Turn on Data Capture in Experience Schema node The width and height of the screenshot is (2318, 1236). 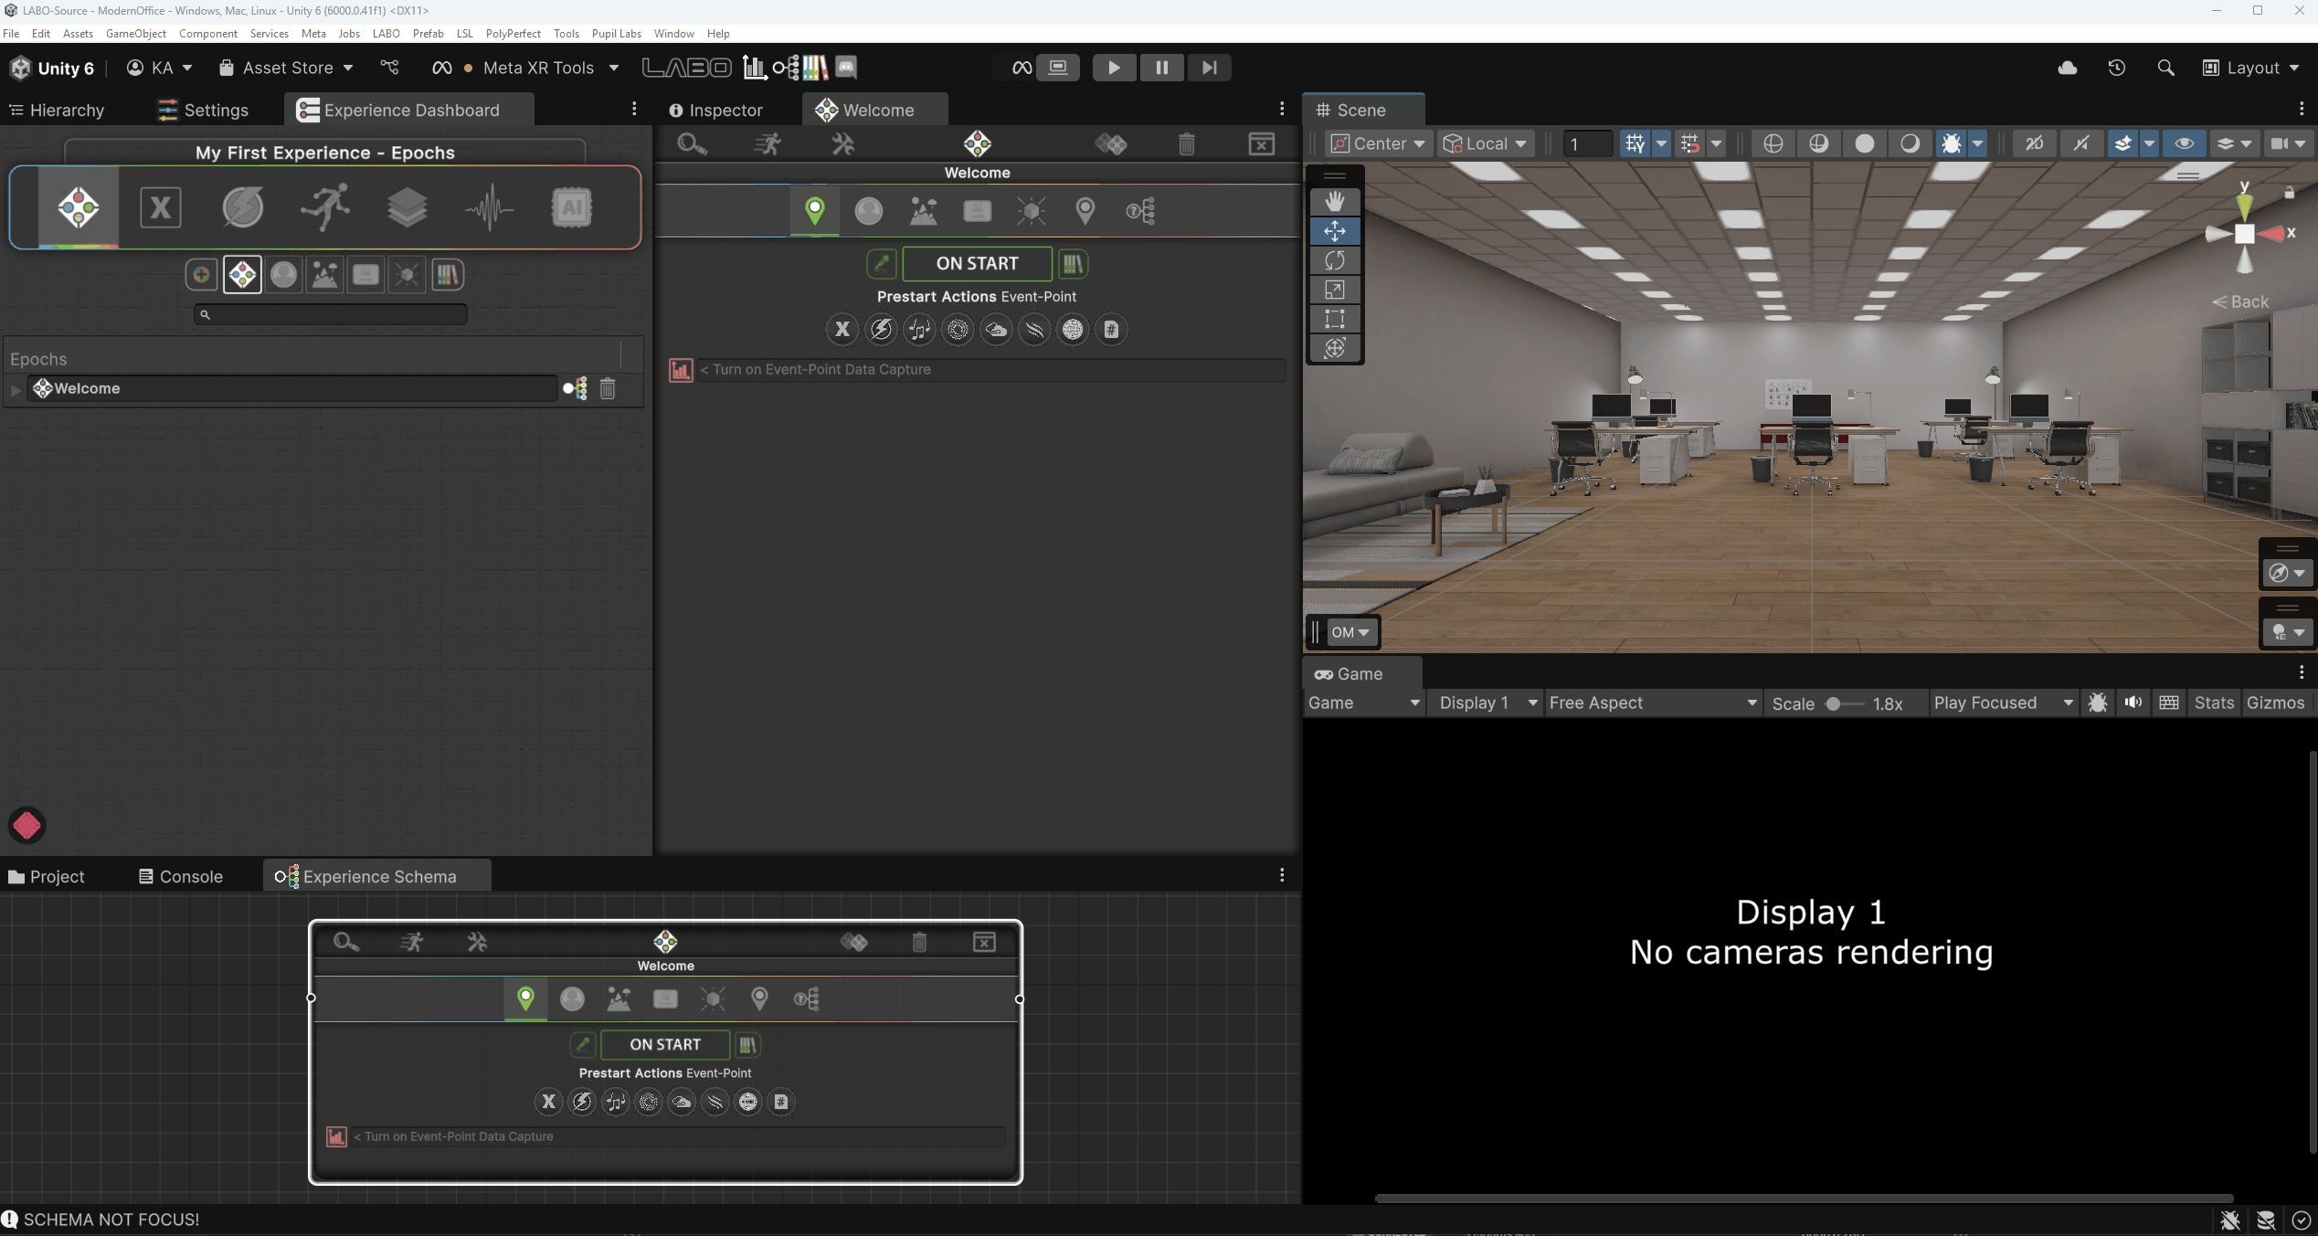[336, 1136]
